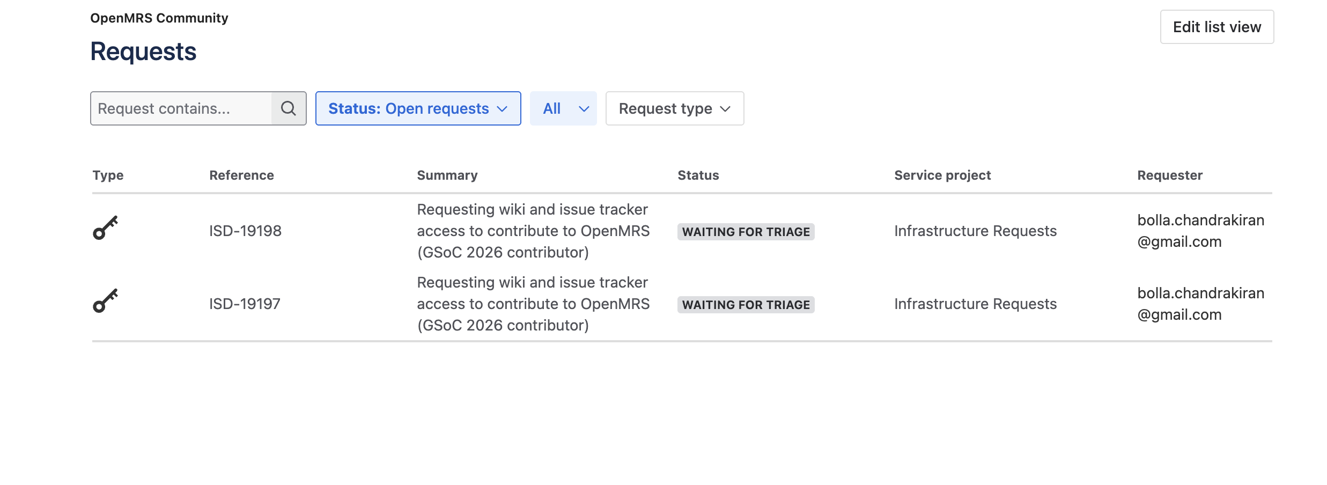Image resolution: width=1327 pixels, height=485 pixels.
Task: Open the Status: Open requests dropdown
Action: click(418, 108)
